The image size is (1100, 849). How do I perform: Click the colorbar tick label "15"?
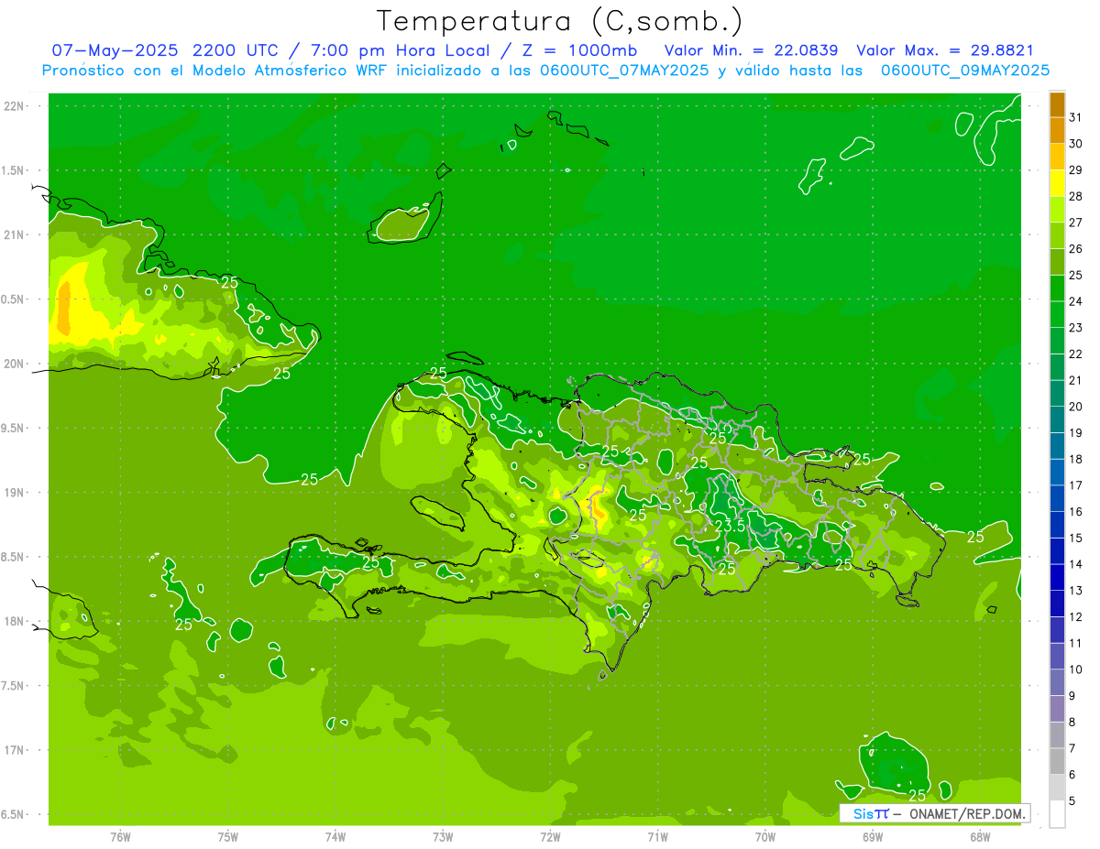pos(1076,538)
